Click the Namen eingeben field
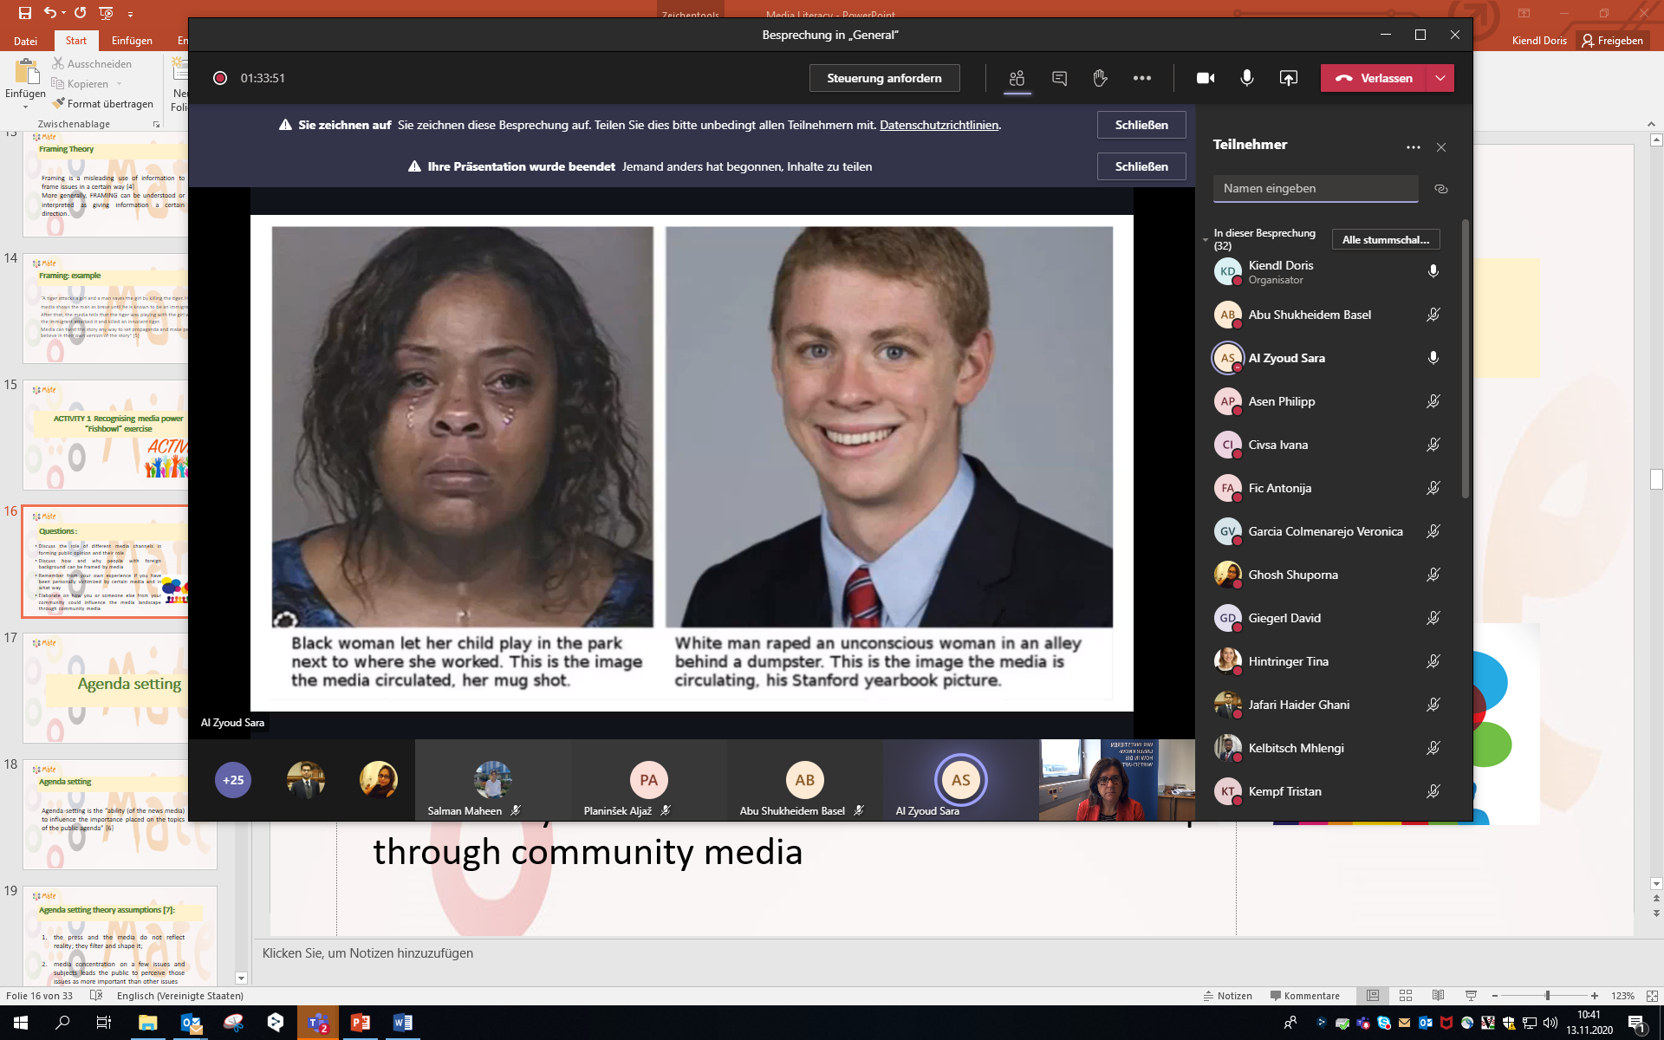This screenshot has height=1040, width=1664. (1316, 188)
